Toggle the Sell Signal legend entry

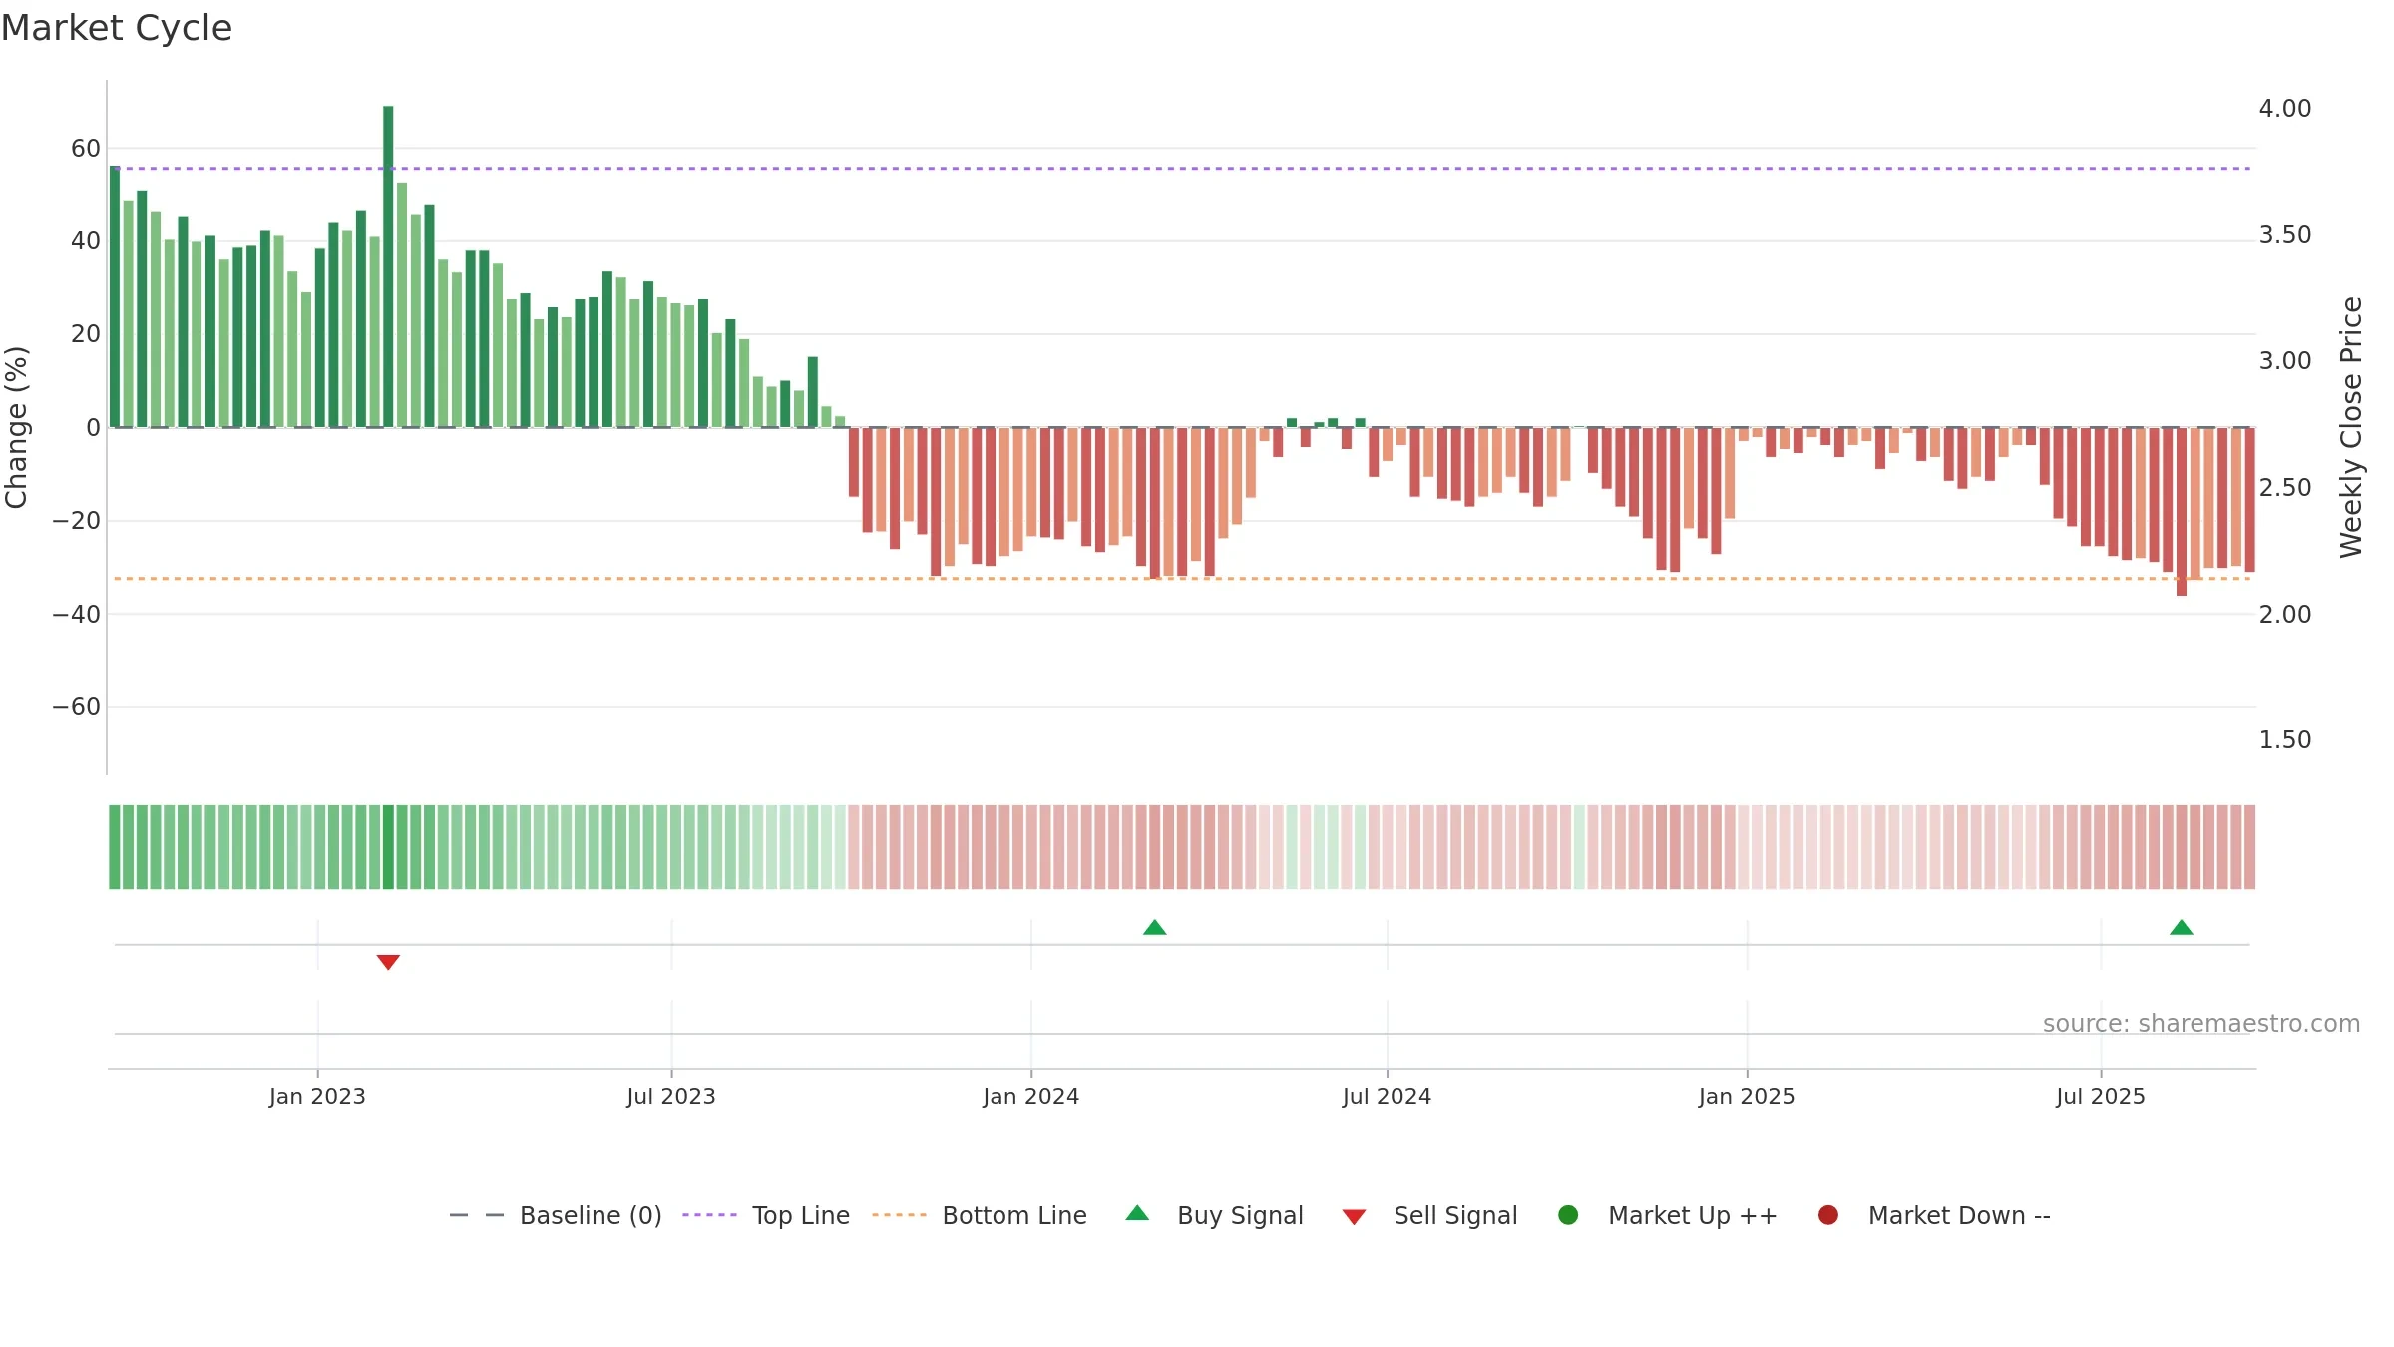click(1429, 1215)
